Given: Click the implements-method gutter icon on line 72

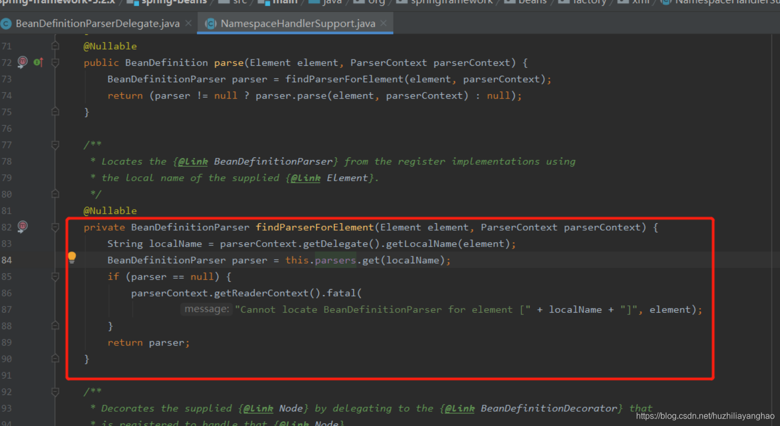Looking at the screenshot, I should click(x=38, y=62).
